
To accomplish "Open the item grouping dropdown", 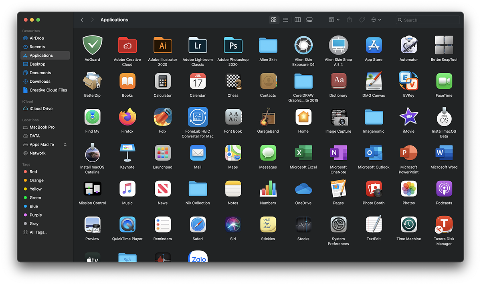I will [x=333, y=19].
